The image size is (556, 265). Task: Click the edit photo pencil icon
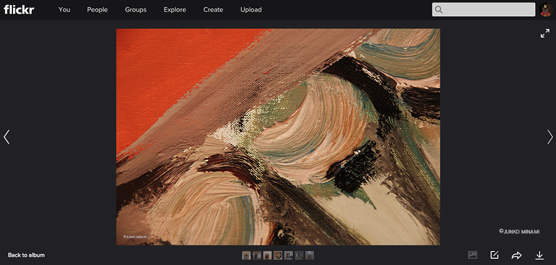(x=494, y=255)
